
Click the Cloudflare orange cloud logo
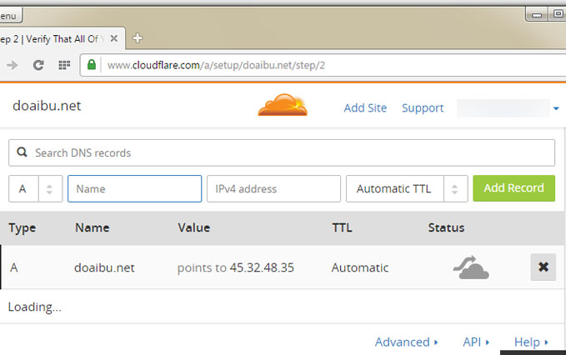[x=283, y=105]
